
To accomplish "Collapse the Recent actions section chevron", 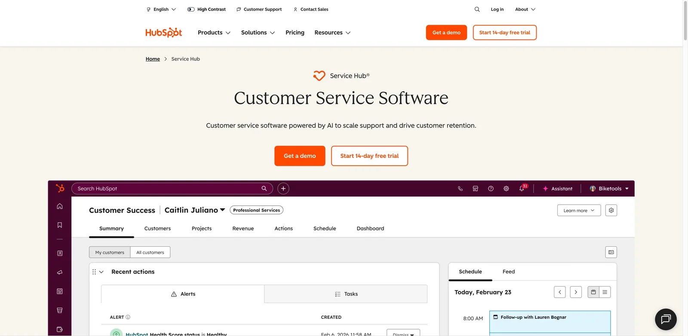I will [101, 272].
